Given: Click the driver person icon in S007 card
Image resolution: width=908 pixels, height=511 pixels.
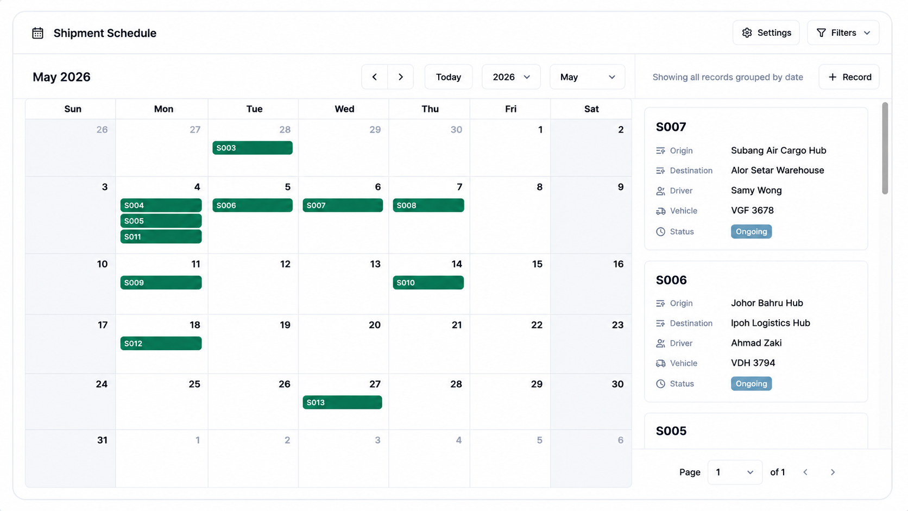Looking at the screenshot, I should [x=660, y=191].
